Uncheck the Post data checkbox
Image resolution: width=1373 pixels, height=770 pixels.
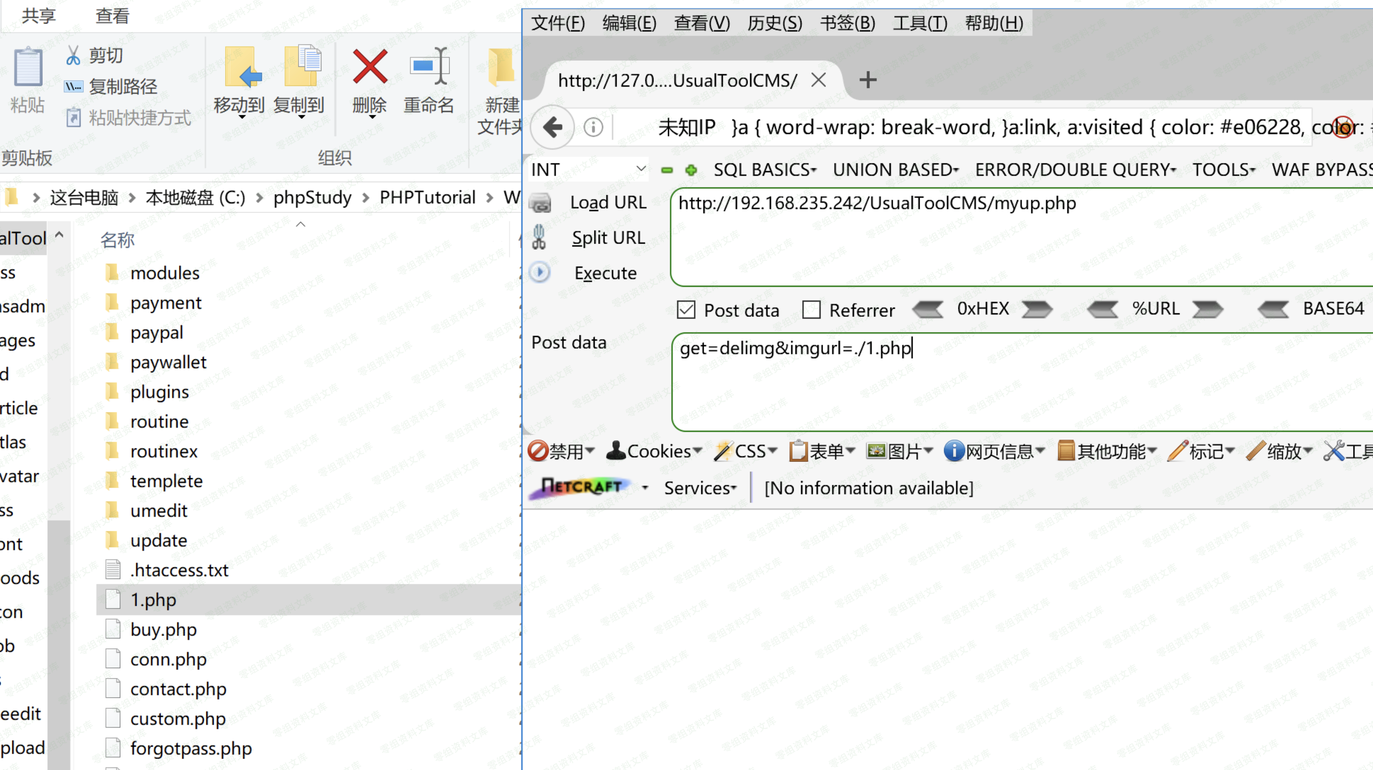pyautogui.click(x=686, y=310)
